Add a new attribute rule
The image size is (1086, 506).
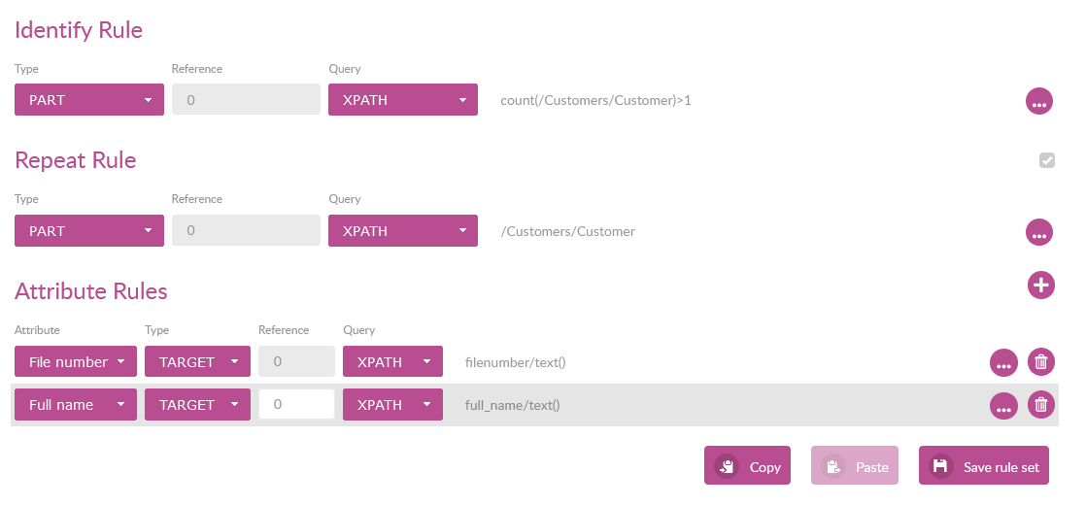(1040, 286)
